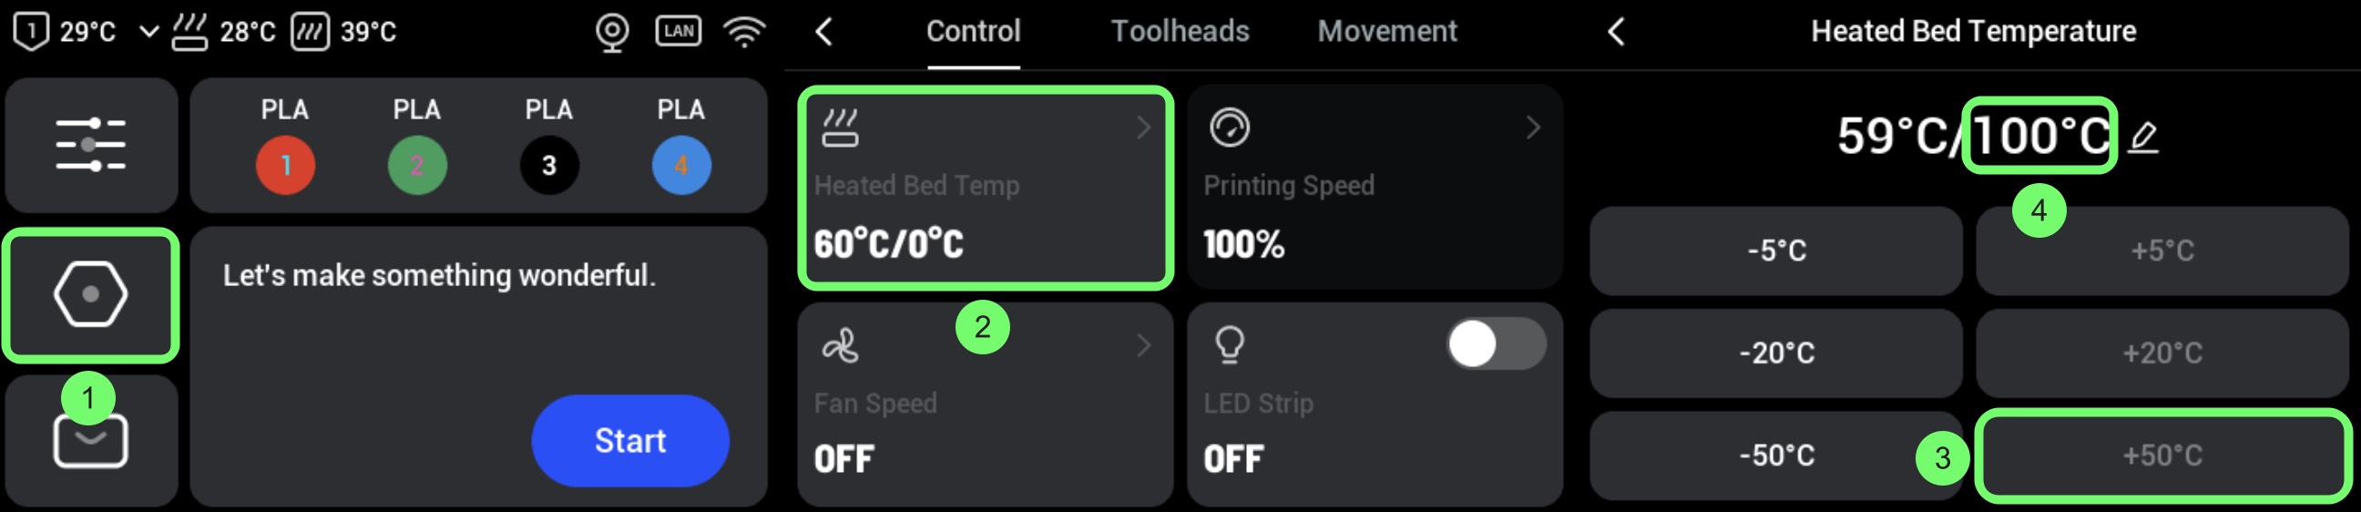Open the Heated Bed Temp card
The height and width of the screenshot is (512, 2361).
click(985, 187)
